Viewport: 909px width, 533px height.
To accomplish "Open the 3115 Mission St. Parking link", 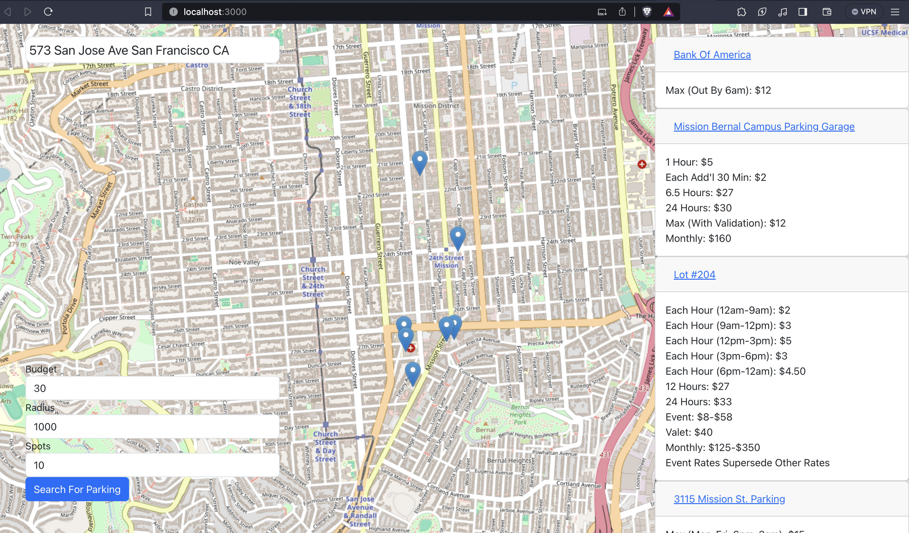I will pyautogui.click(x=729, y=499).
